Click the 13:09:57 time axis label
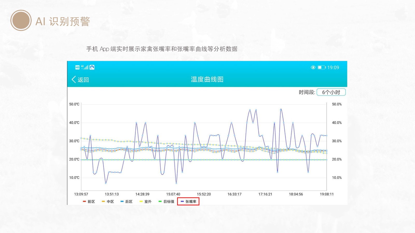 coord(81,194)
